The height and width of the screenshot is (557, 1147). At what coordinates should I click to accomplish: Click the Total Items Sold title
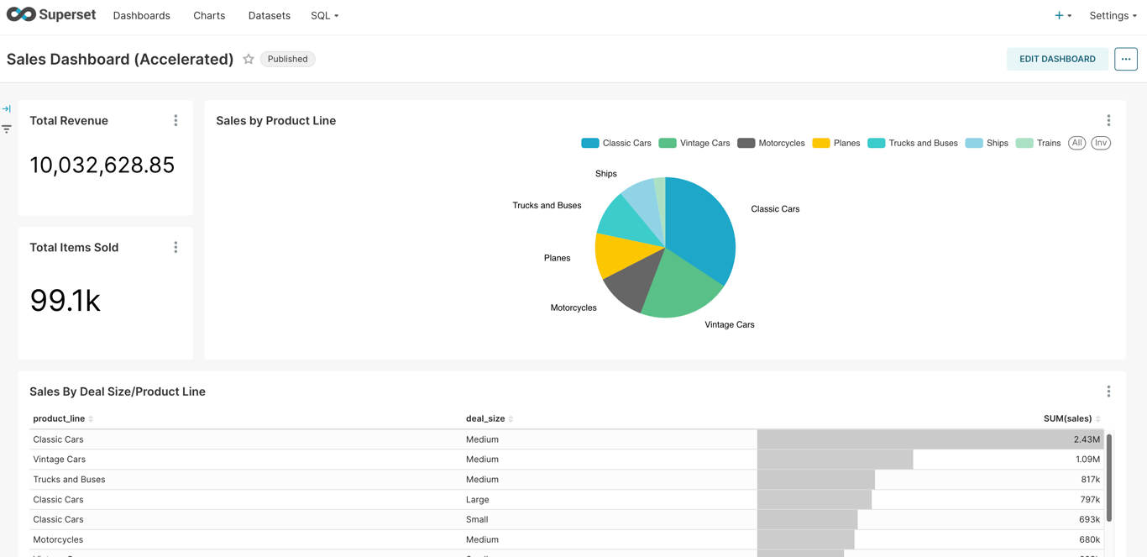(x=74, y=248)
